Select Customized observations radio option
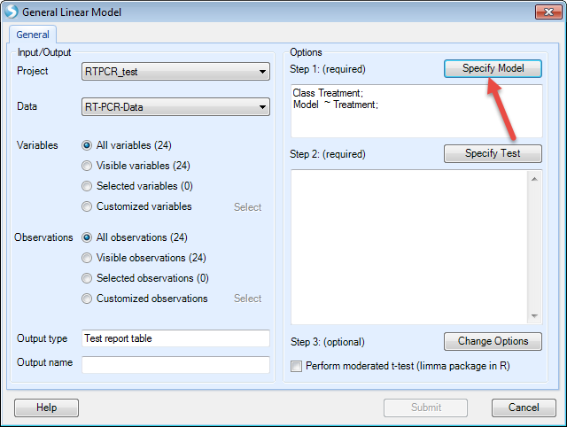Viewport: 567px width, 427px height. 87,299
